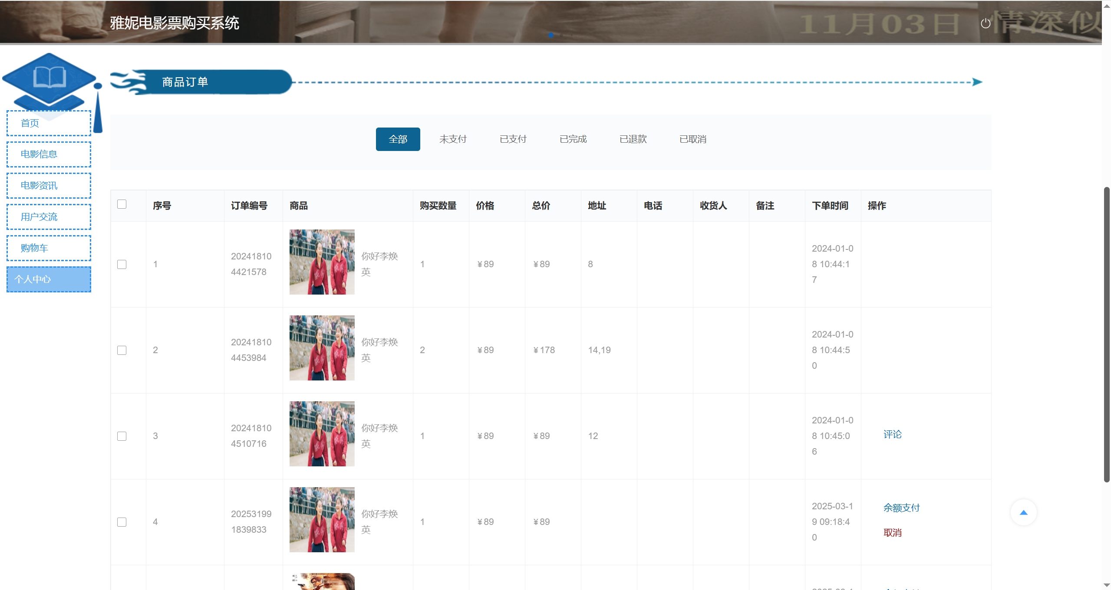
Task: Switch to the 已退款 tab
Action: click(x=633, y=139)
